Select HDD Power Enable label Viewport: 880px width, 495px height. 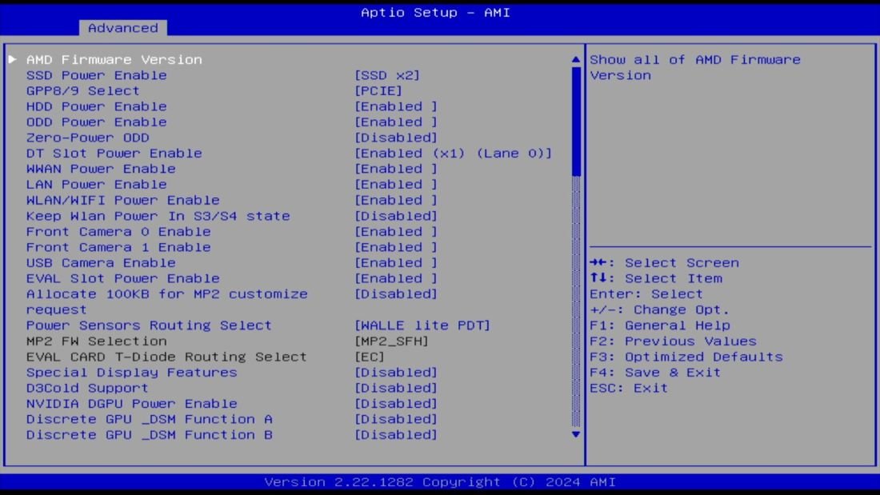click(x=97, y=106)
